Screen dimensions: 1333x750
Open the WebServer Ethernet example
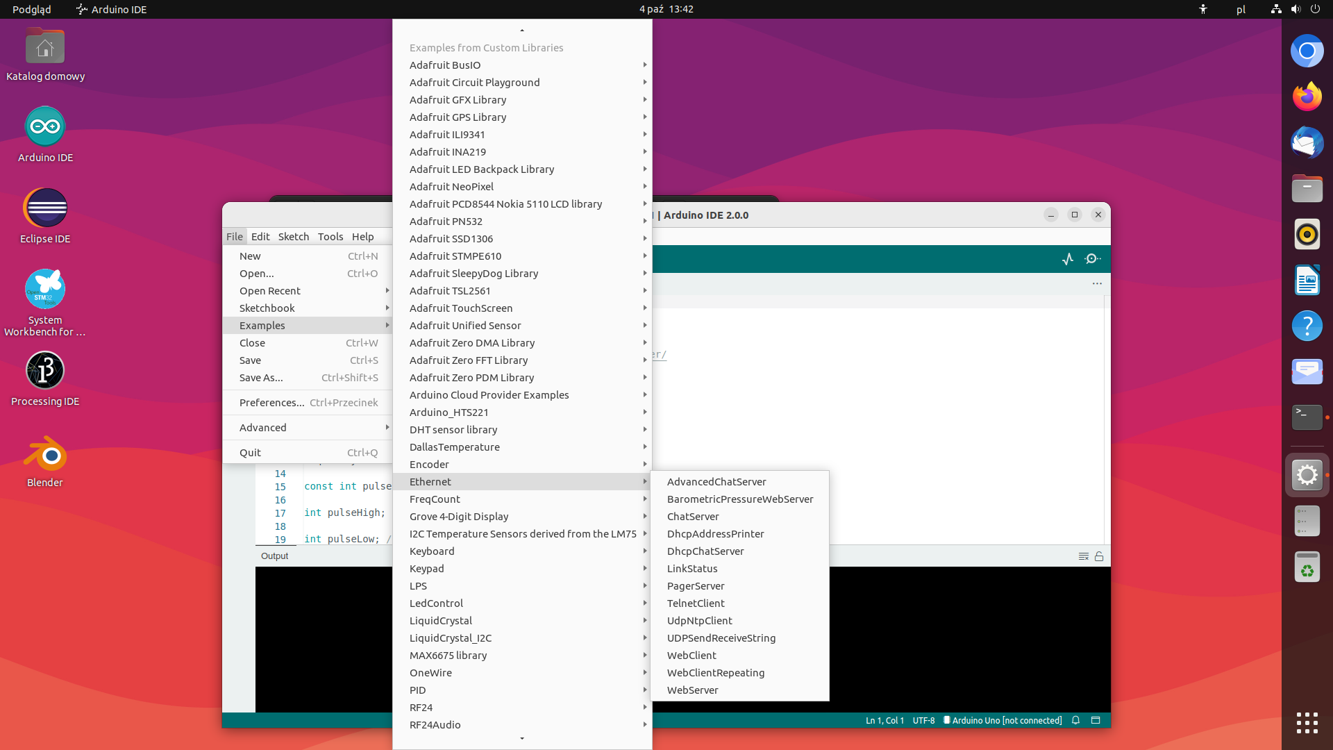pyautogui.click(x=740, y=690)
